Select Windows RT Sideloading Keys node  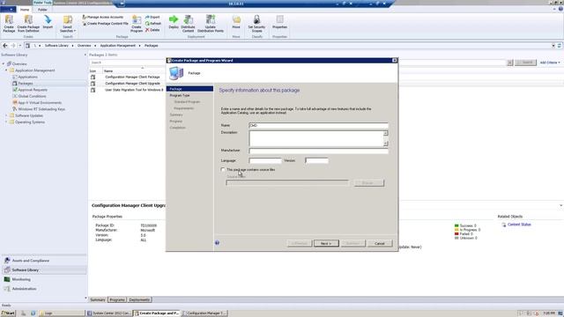click(41, 109)
